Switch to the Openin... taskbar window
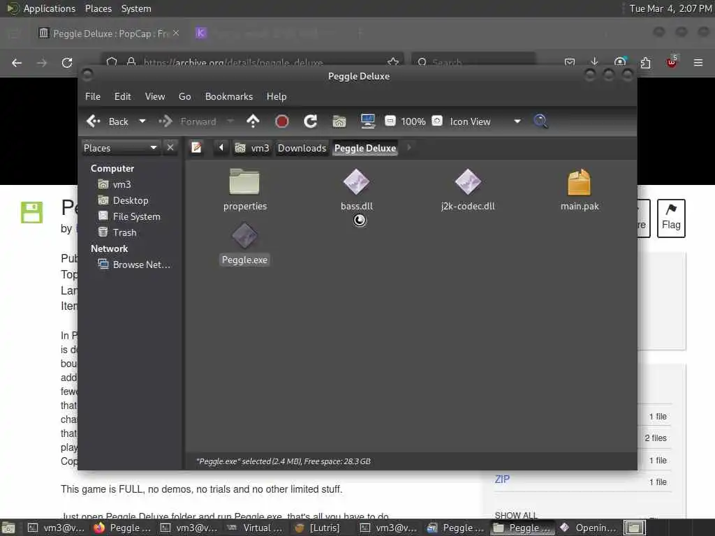Screen dimensions: 715x536 coord(589,528)
